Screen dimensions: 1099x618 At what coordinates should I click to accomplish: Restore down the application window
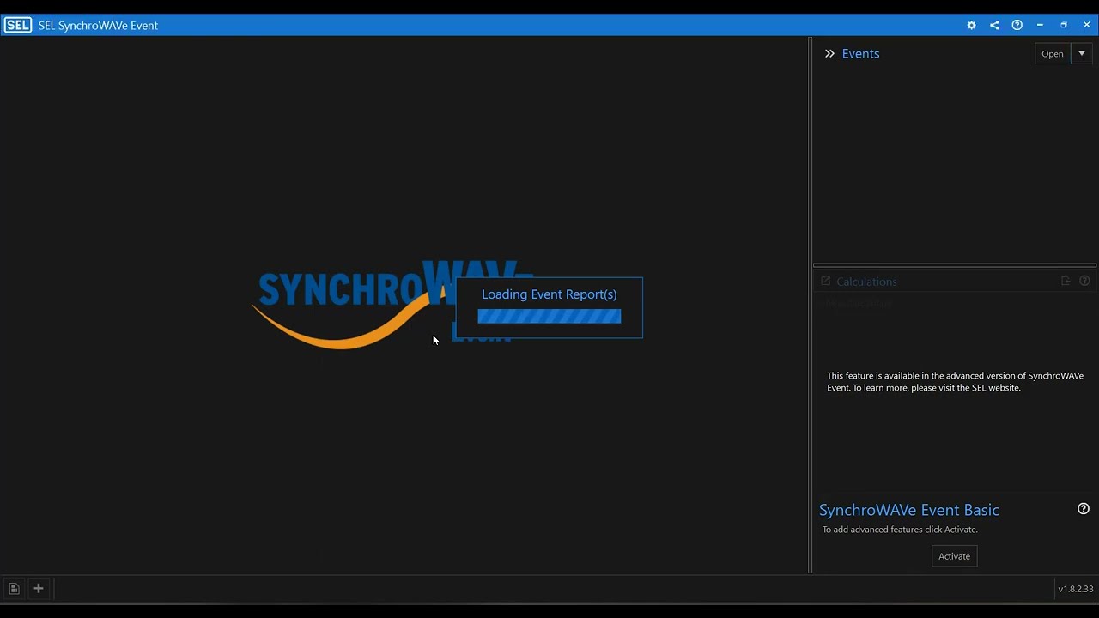click(x=1063, y=25)
